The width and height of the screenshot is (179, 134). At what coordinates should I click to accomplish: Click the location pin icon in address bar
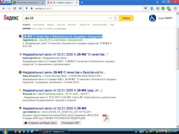click(26, 8)
